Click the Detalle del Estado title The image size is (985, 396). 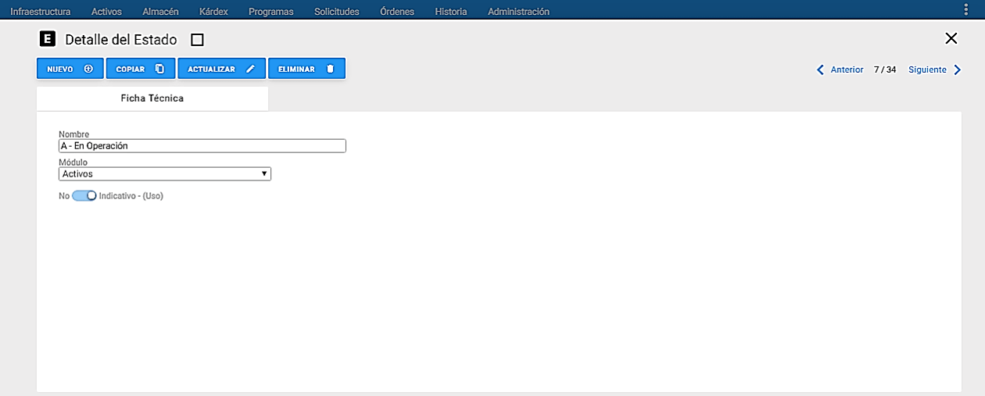pos(121,40)
